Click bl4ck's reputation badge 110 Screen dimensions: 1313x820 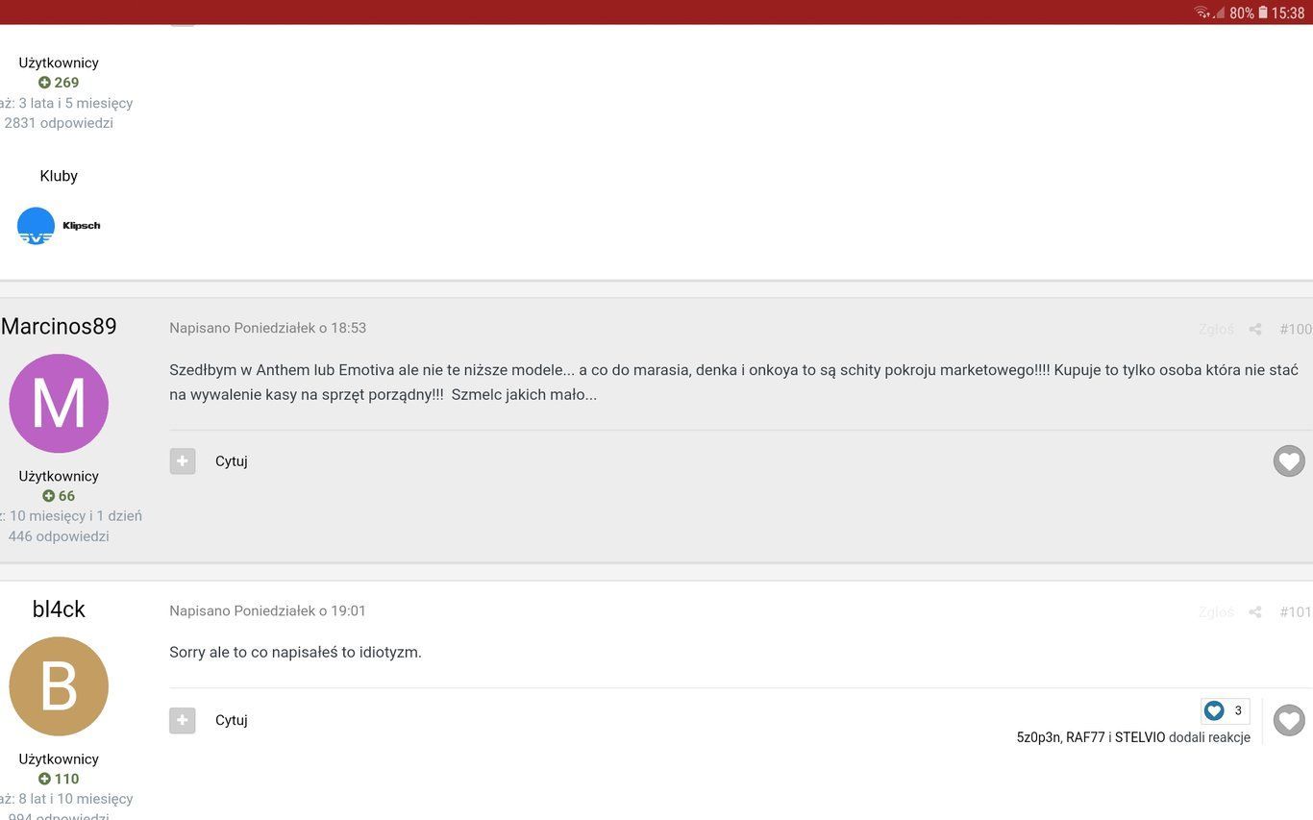pos(59,779)
